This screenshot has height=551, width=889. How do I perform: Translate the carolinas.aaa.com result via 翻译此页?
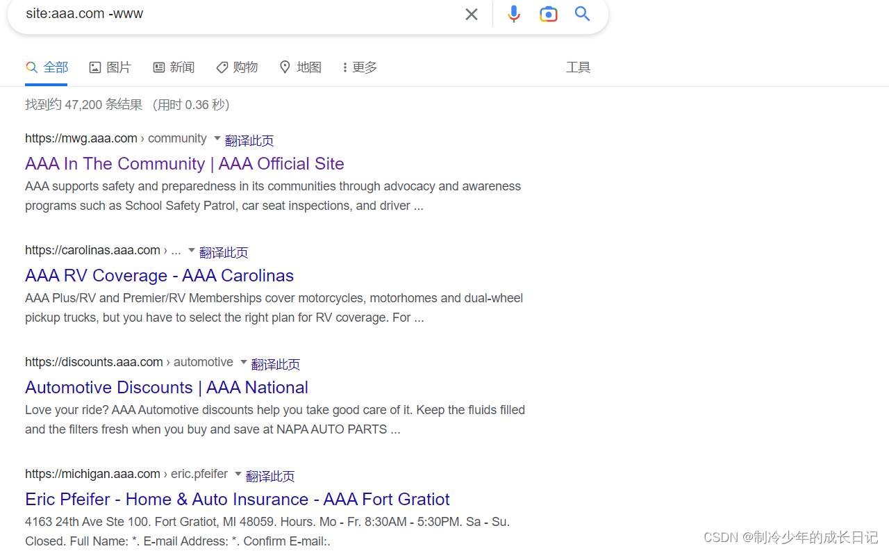(224, 252)
